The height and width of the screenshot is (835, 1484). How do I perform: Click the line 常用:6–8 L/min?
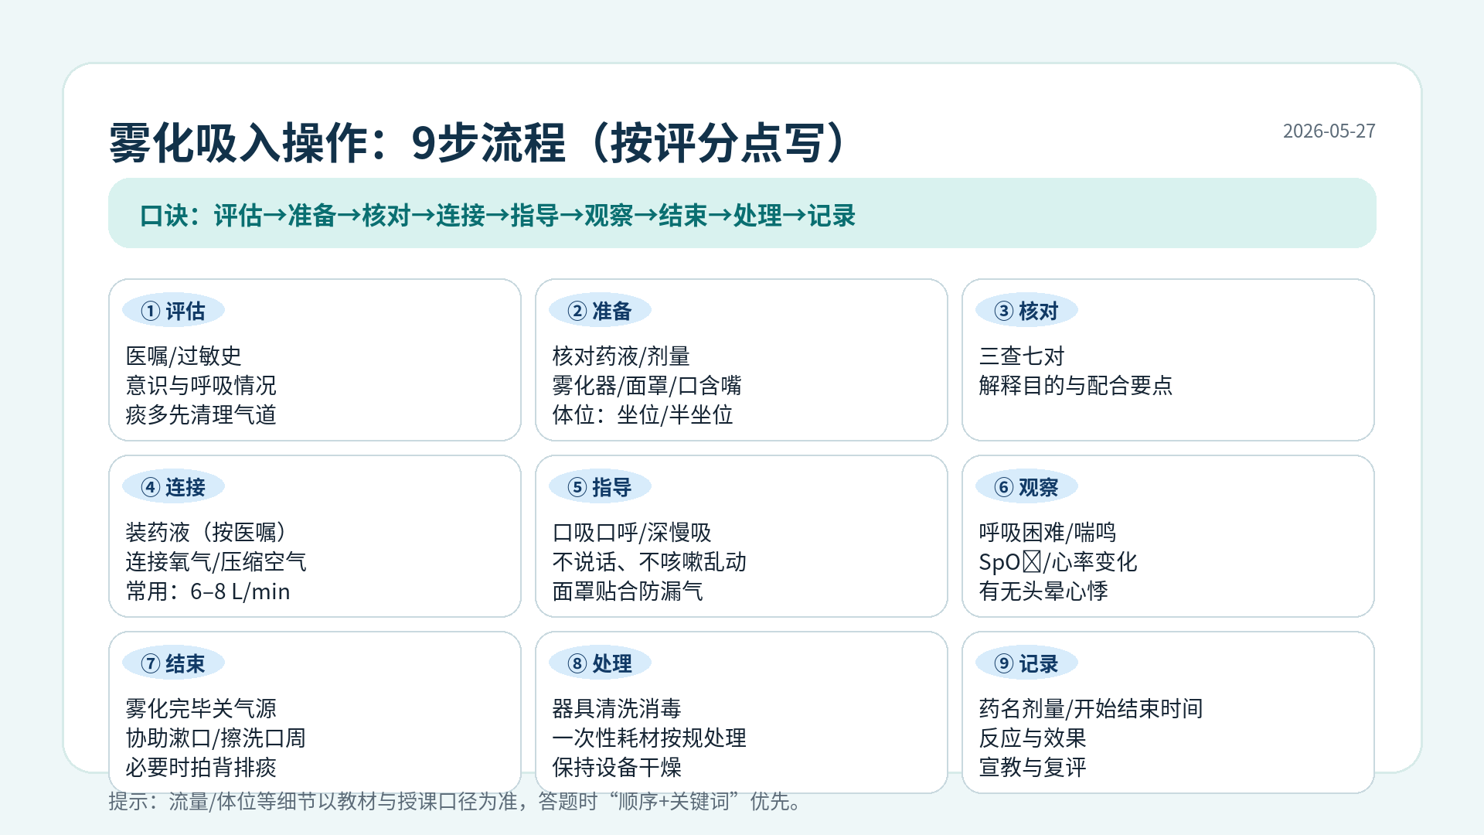click(208, 591)
